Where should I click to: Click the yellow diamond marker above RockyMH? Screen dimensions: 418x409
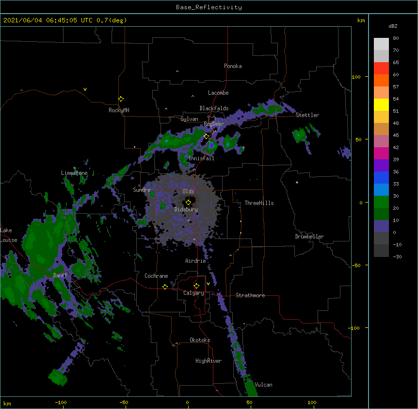[x=121, y=99]
